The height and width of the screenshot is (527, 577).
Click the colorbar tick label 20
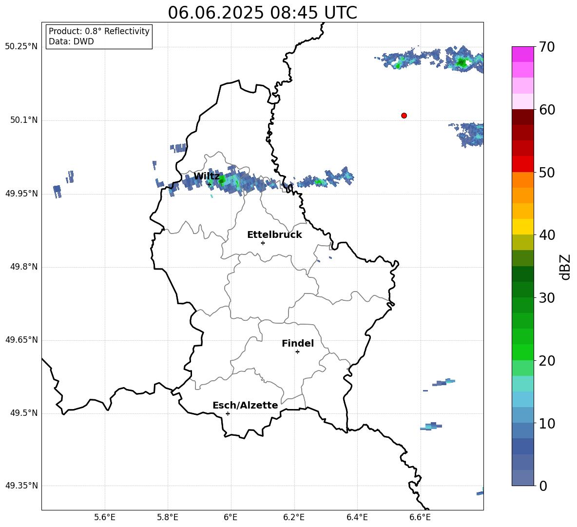[547, 361]
